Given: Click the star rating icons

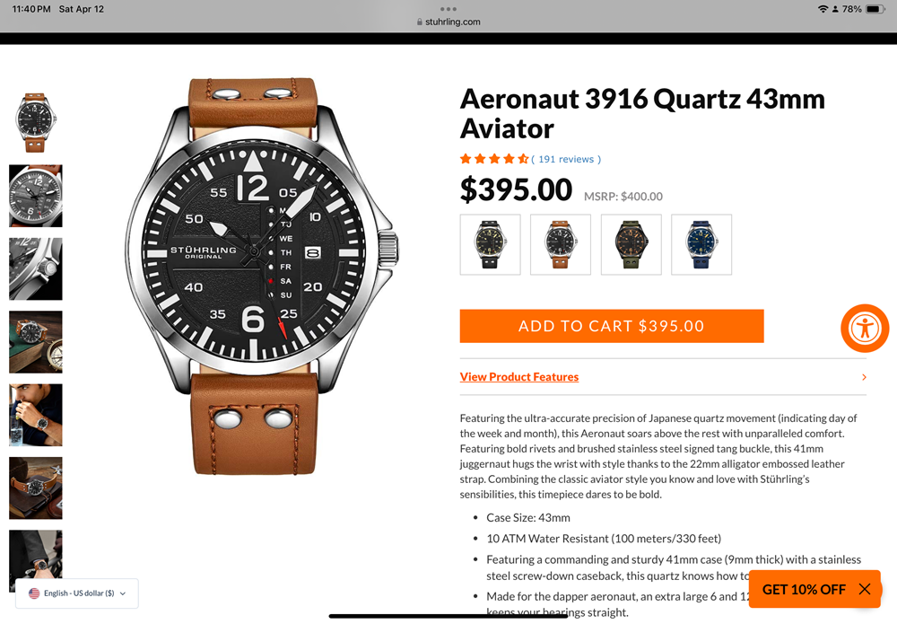Looking at the screenshot, I should 494,159.
